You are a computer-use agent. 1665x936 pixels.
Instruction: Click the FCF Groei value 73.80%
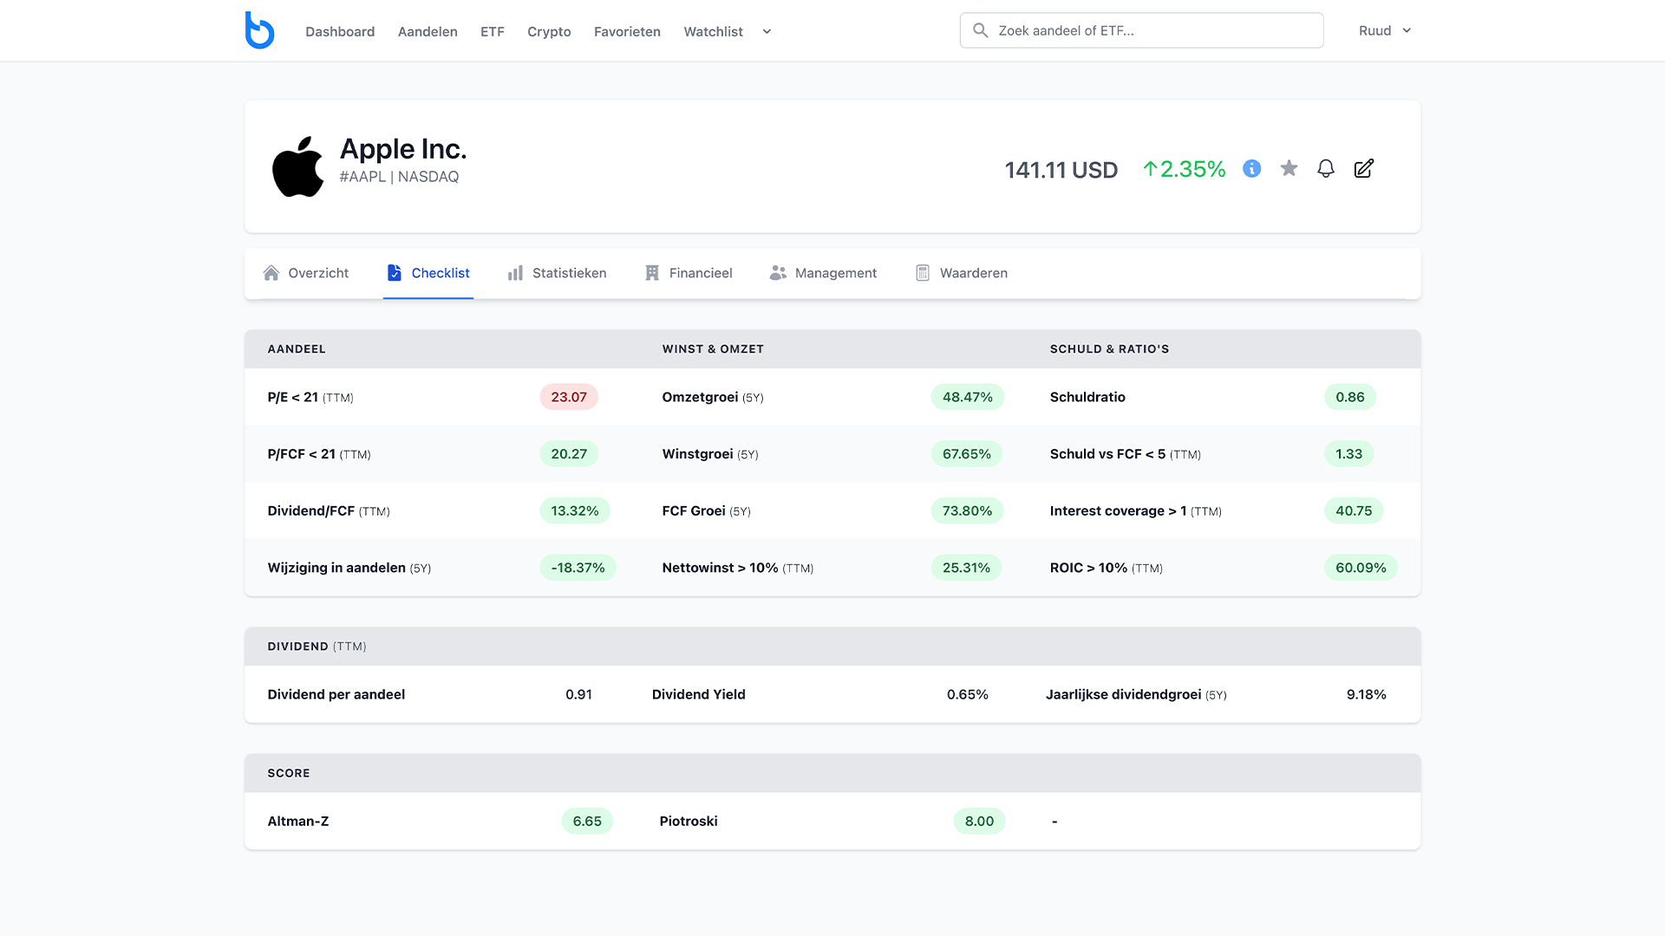point(967,511)
